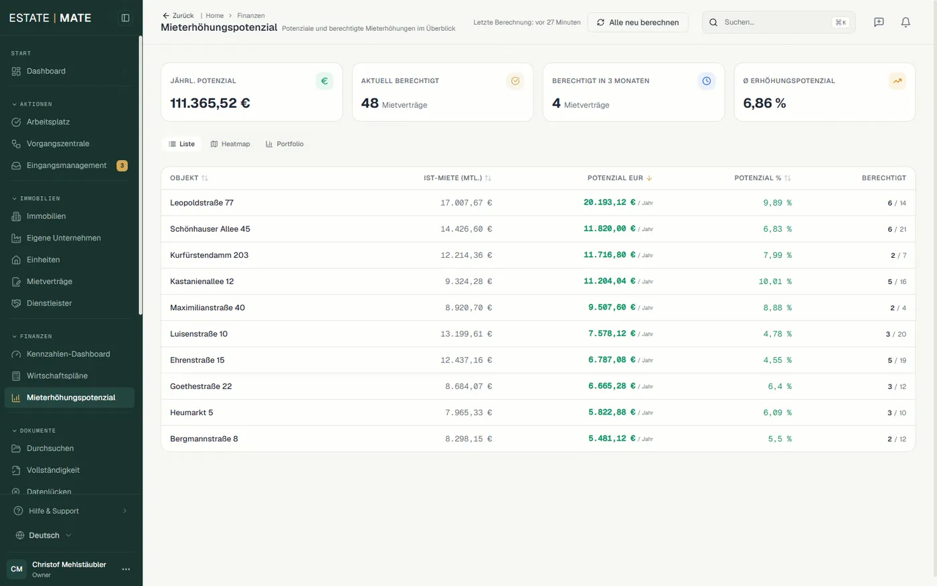Open the Deutsch language dropdown
Screen dimensions: 937x586
(x=44, y=536)
